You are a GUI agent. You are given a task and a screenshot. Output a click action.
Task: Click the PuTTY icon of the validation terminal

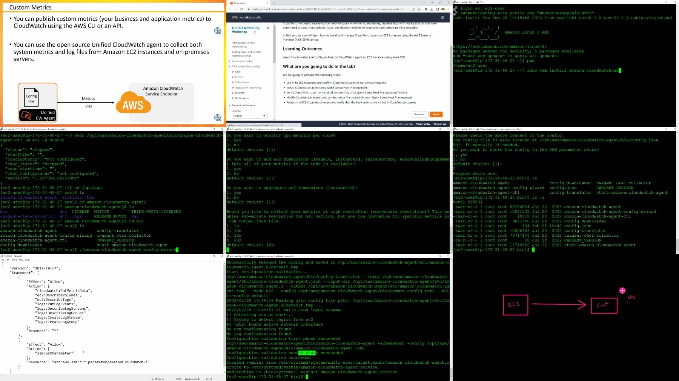228,256
